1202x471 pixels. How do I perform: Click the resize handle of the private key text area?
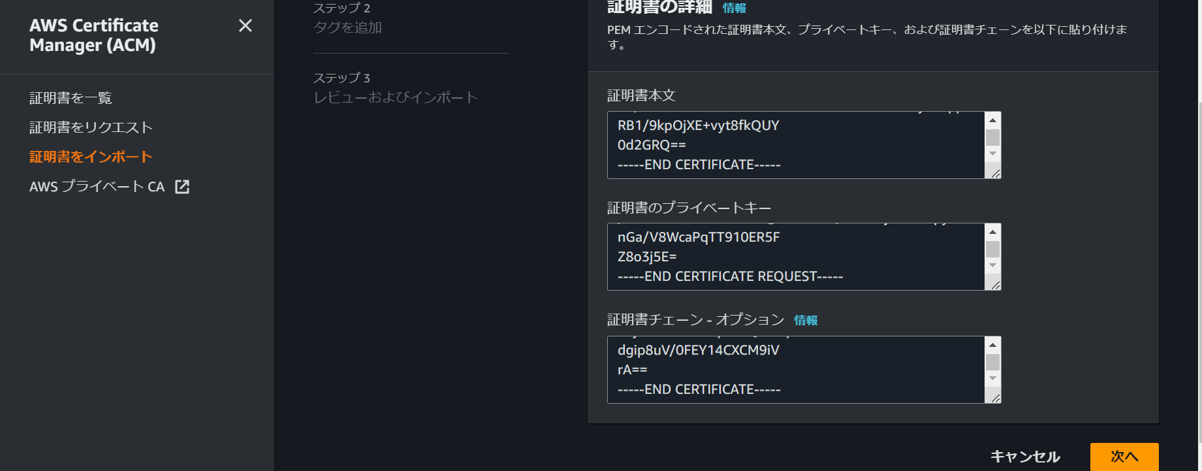[x=994, y=285]
